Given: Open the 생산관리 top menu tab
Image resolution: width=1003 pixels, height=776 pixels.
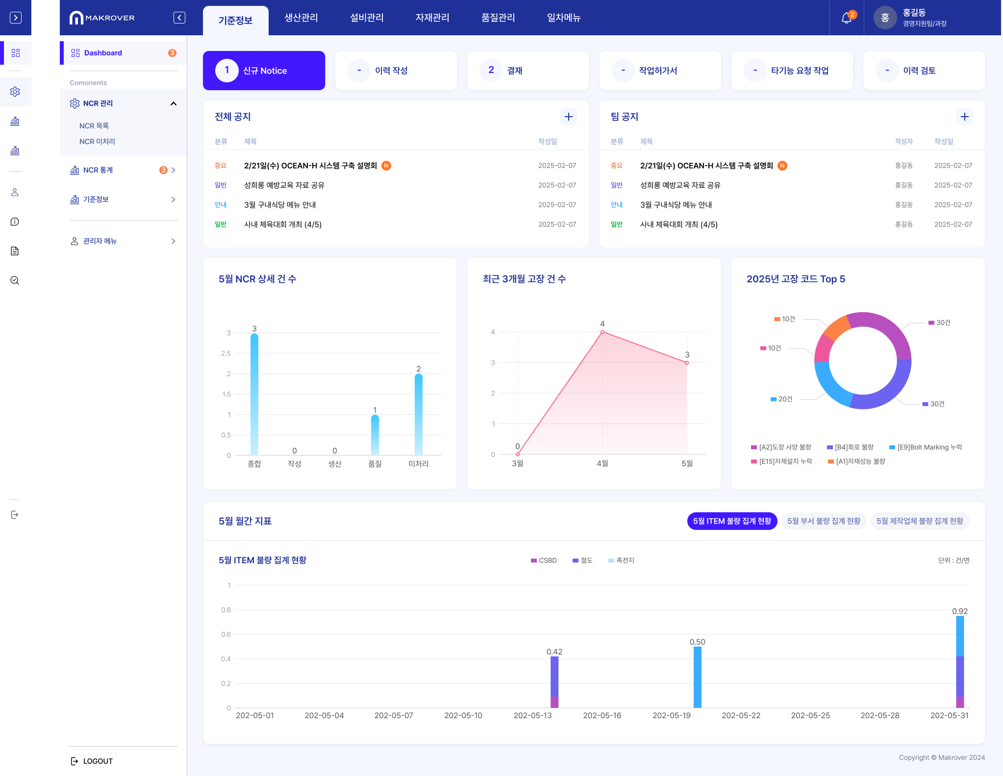Looking at the screenshot, I should pyautogui.click(x=301, y=18).
